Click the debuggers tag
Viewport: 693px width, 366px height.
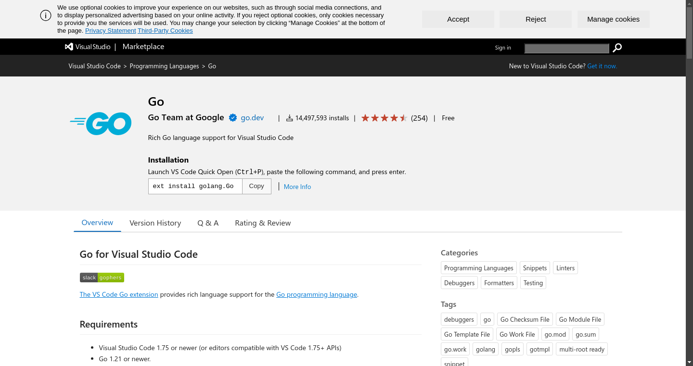point(459,319)
